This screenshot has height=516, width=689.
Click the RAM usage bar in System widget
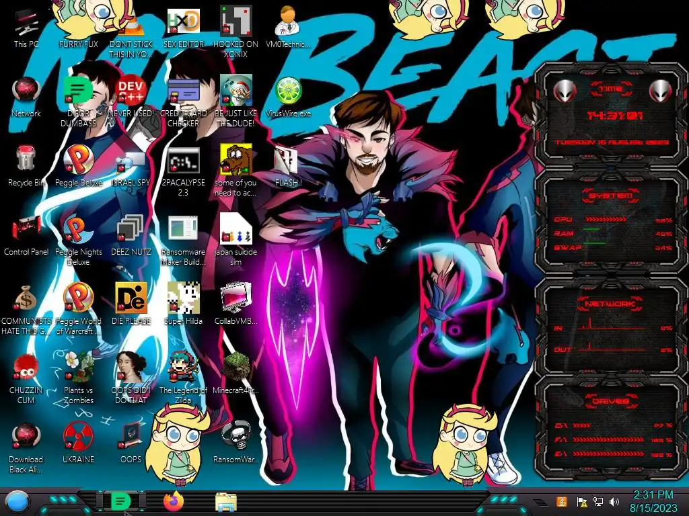[591, 230]
